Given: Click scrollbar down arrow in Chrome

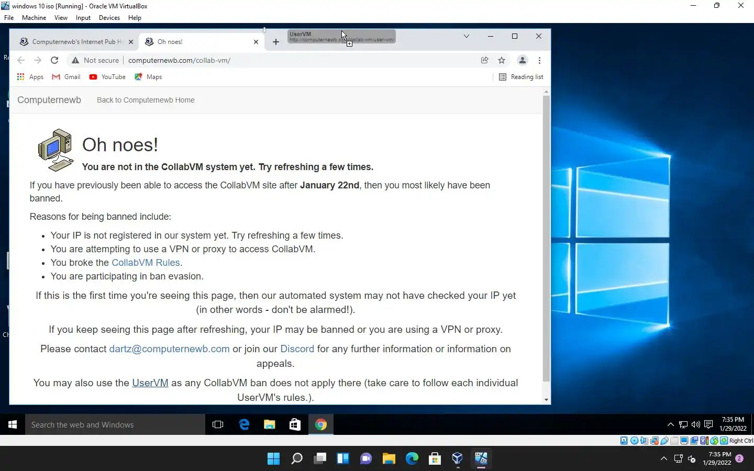Looking at the screenshot, I should [546, 400].
